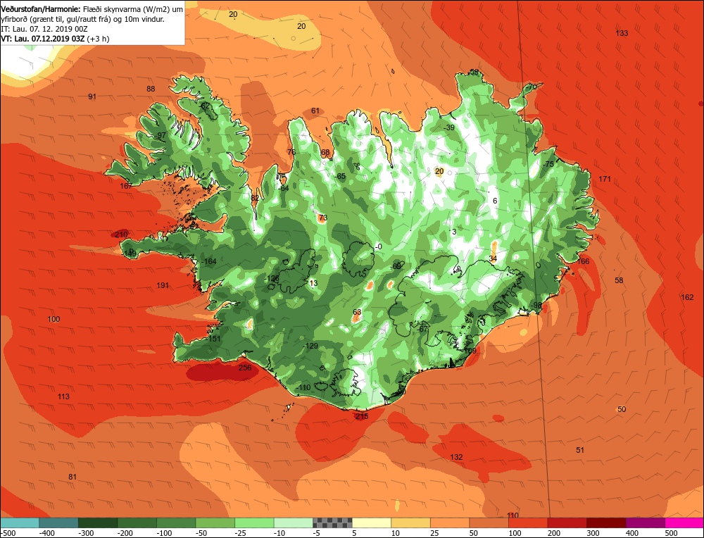Click the map value '-129' in the south
The image size is (704, 538).
[x=310, y=346]
